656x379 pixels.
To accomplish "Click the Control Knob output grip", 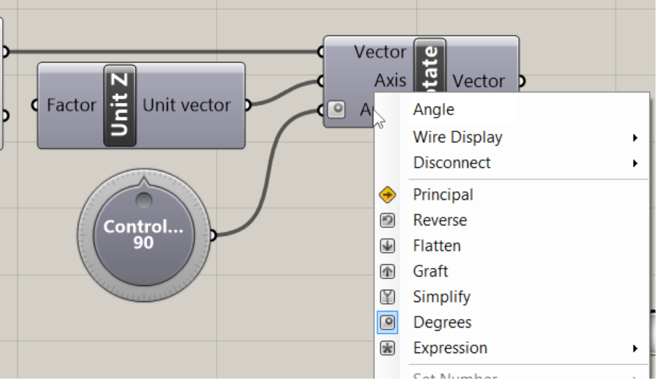I will point(213,235).
